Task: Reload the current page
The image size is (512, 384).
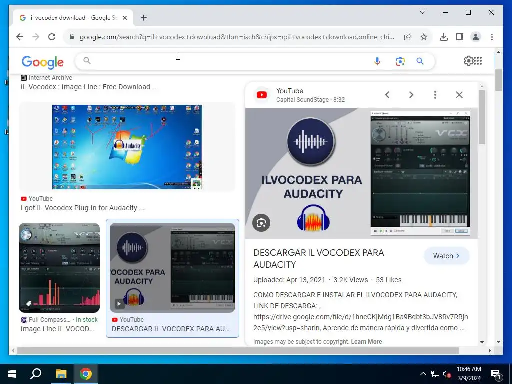Action: click(x=52, y=37)
